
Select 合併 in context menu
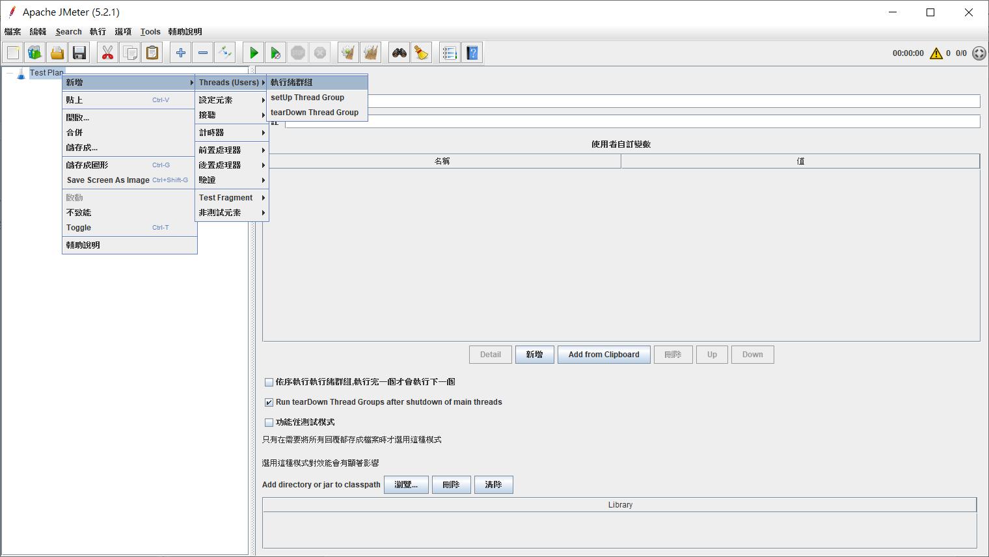pyautogui.click(x=129, y=133)
